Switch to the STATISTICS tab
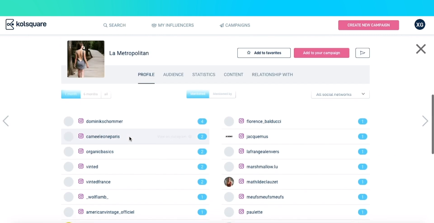This screenshot has width=434, height=223. 204,74
